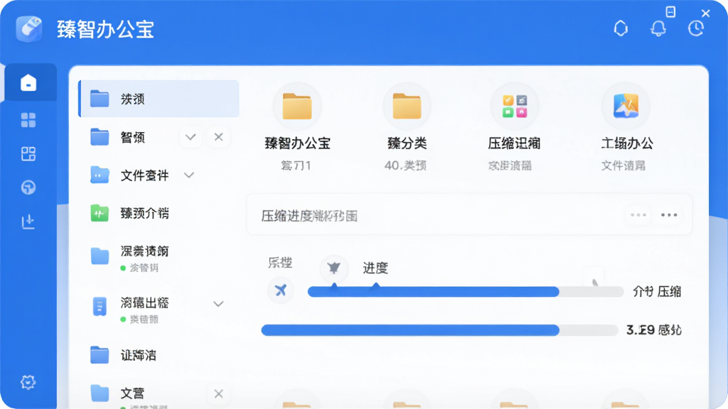The height and width of the screenshot is (409, 728).
Task: Click the 臻智办公宝 title in header
Action: point(105,29)
